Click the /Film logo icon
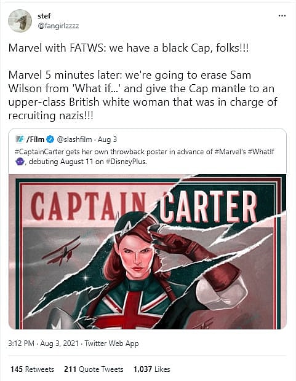This screenshot has width=296, height=381. [20, 139]
